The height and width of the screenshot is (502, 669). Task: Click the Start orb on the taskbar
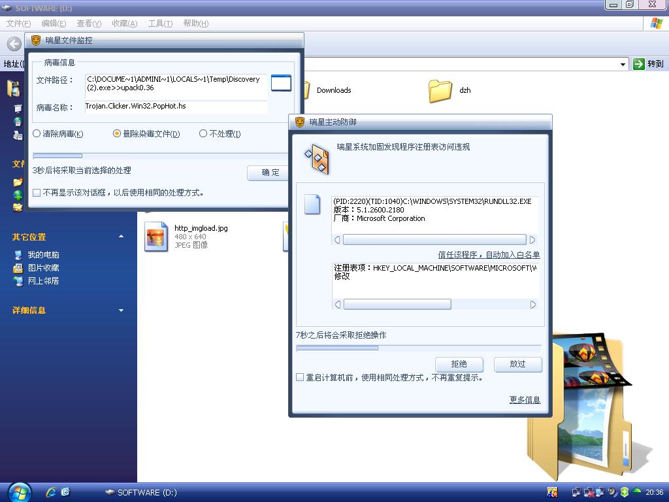click(x=19, y=493)
